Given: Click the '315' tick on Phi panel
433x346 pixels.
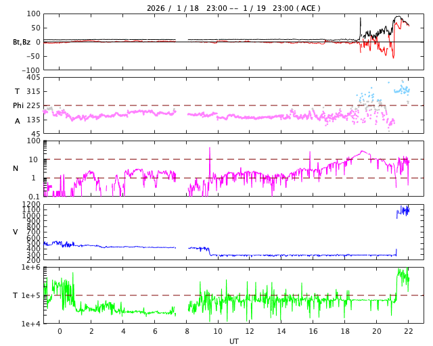Looking at the screenshot, I should (x=33, y=92).
